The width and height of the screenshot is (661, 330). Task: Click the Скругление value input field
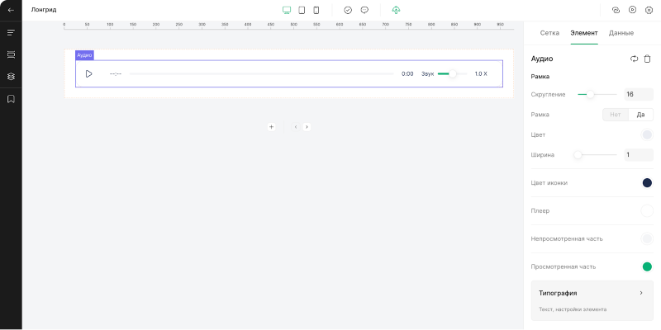pyautogui.click(x=638, y=94)
